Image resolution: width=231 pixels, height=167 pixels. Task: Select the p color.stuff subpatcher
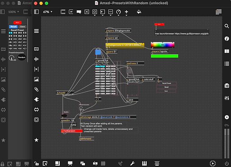coord(148,79)
